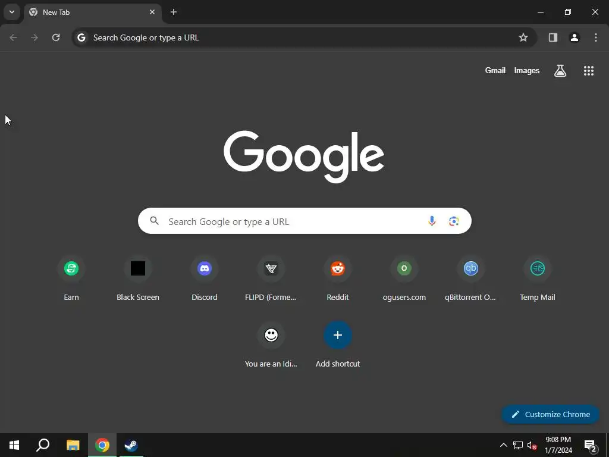The width and height of the screenshot is (609, 457).
Task: Click the Chrome taskbar icon
Action: point(102,445)
